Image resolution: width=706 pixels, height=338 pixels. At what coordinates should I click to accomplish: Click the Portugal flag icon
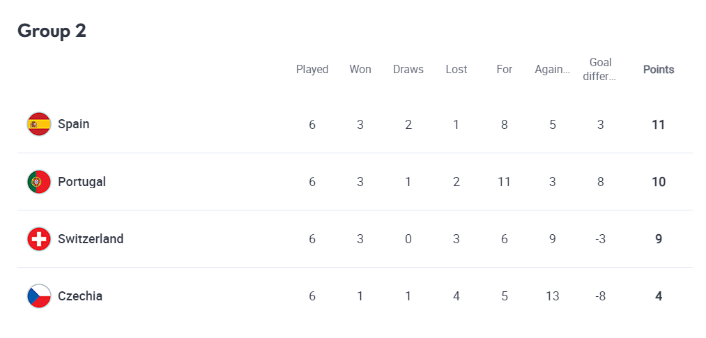39,182
